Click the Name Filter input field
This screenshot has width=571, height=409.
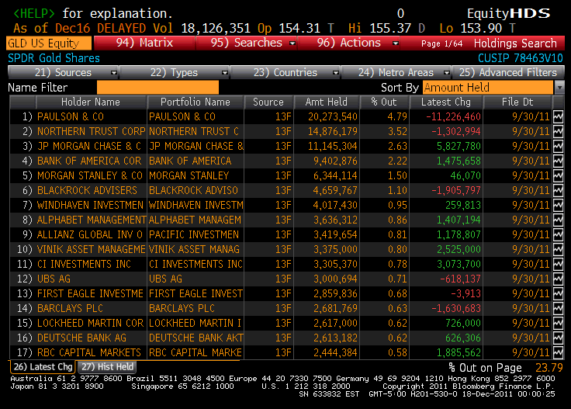pyautogui.click(x=157, y=88)
